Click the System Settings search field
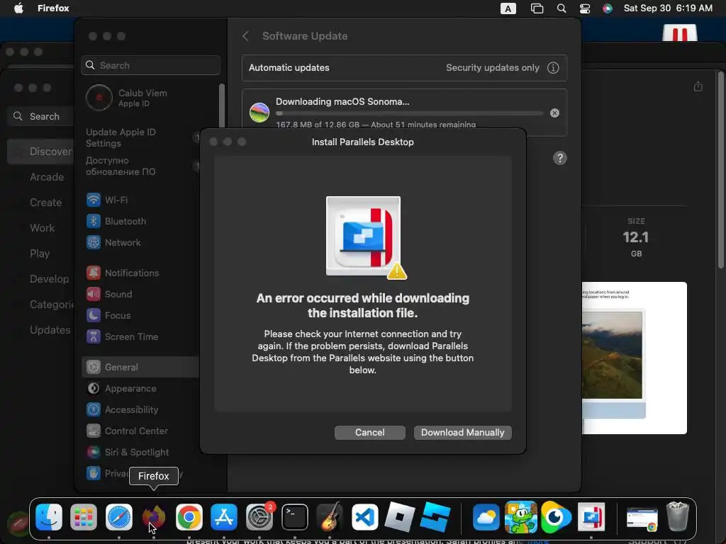Viewport: 726px width, 544px height. point(150,65)
